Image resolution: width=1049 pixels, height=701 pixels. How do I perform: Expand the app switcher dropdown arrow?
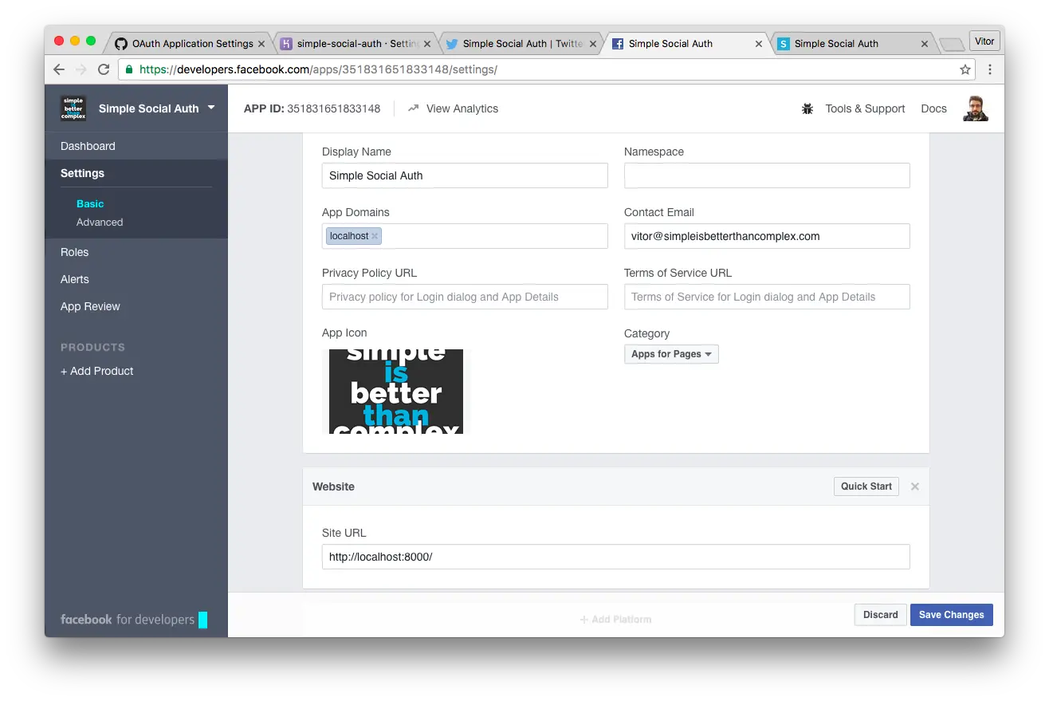coord(211,107)
